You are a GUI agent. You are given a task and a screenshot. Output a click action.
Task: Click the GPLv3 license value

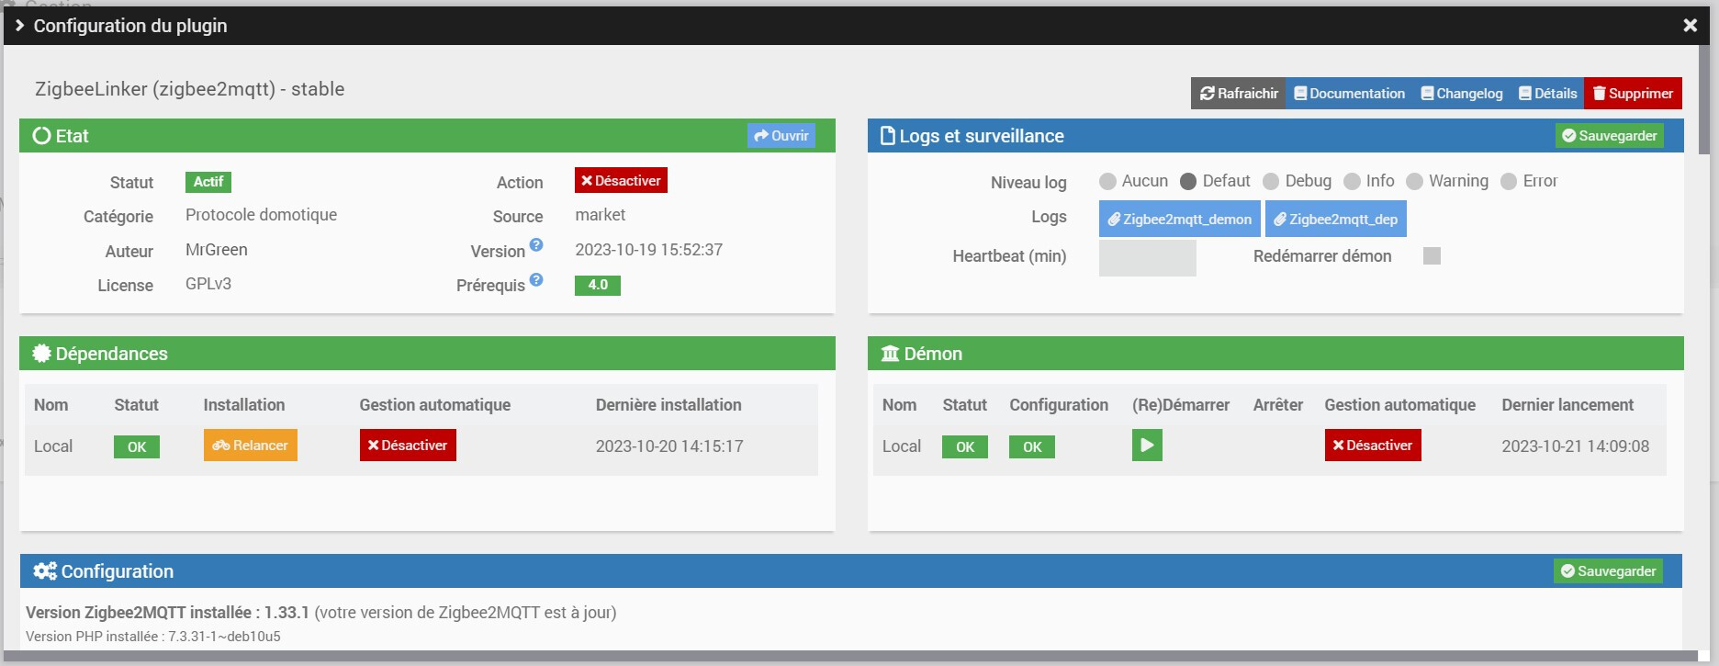(208, 284)
